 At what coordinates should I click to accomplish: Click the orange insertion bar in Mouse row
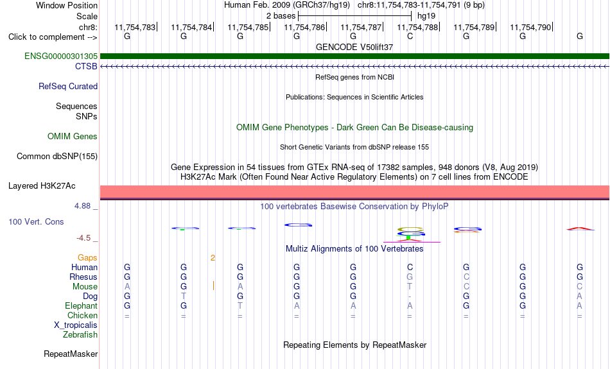[x=214, y=286]
